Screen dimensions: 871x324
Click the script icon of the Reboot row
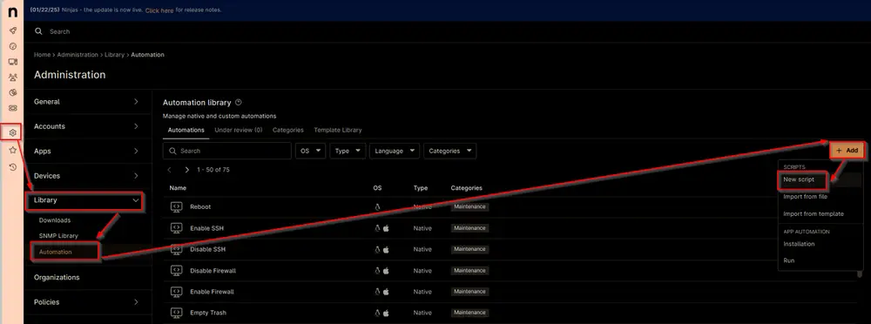176,206
